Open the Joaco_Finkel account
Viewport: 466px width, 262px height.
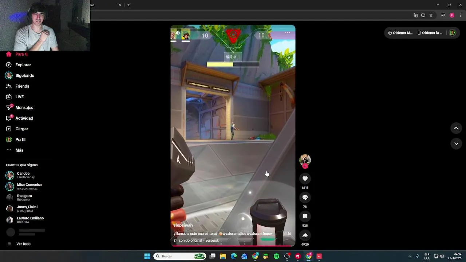[x=22, y=209]
